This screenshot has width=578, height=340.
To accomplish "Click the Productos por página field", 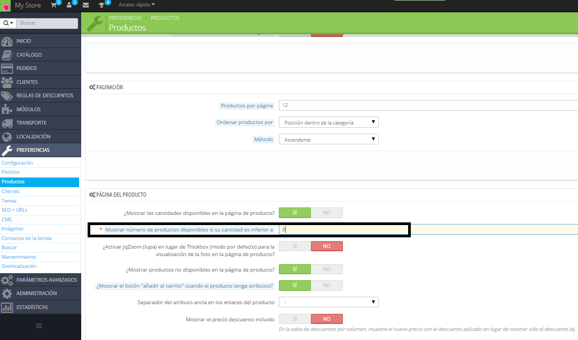I will (427, 105).
